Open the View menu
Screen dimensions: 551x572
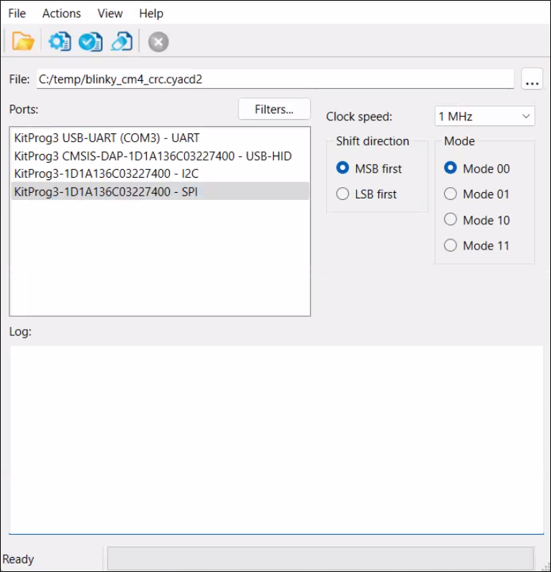point(110,14)
